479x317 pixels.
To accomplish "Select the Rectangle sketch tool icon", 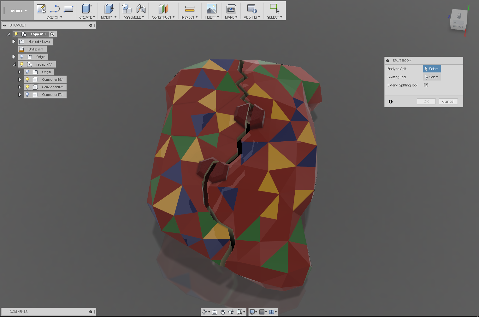I will click(x=68, y=9).
